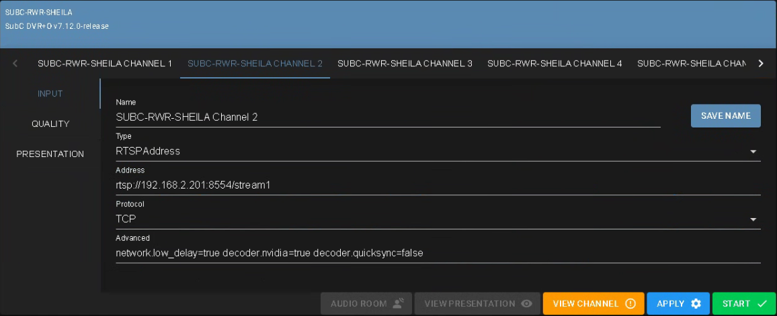Open the SUBC-RWR-SHEILA CHANNEL 4 tab
This screenshot has height=316, width=777.
click(555, 64)
